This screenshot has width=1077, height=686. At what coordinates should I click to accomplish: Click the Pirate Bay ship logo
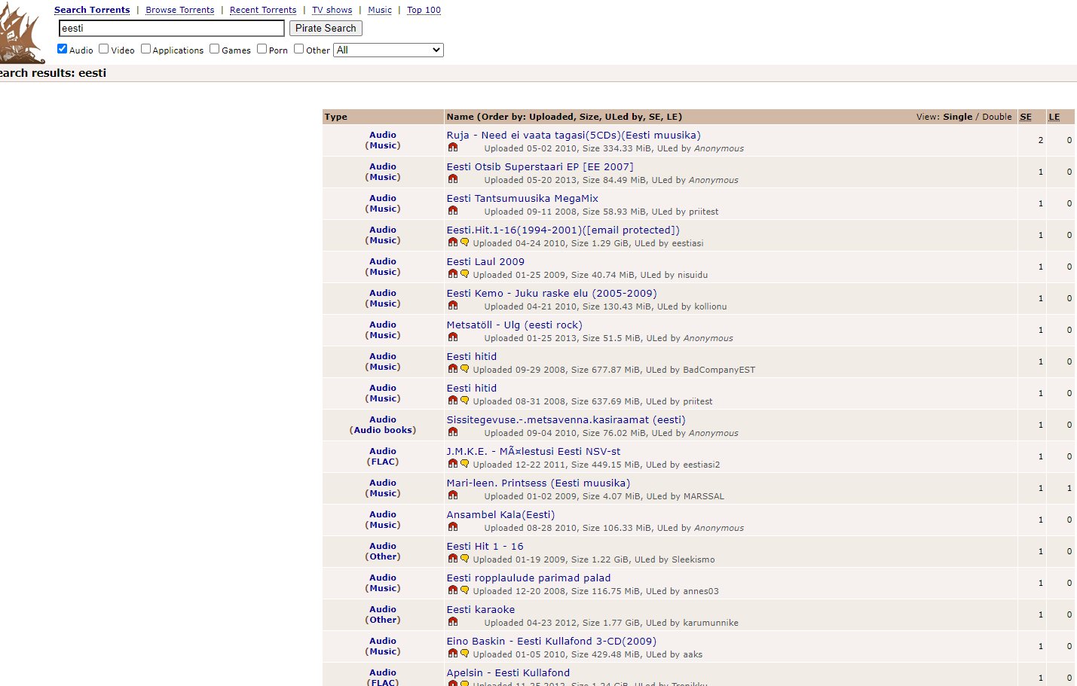[21, 34]
